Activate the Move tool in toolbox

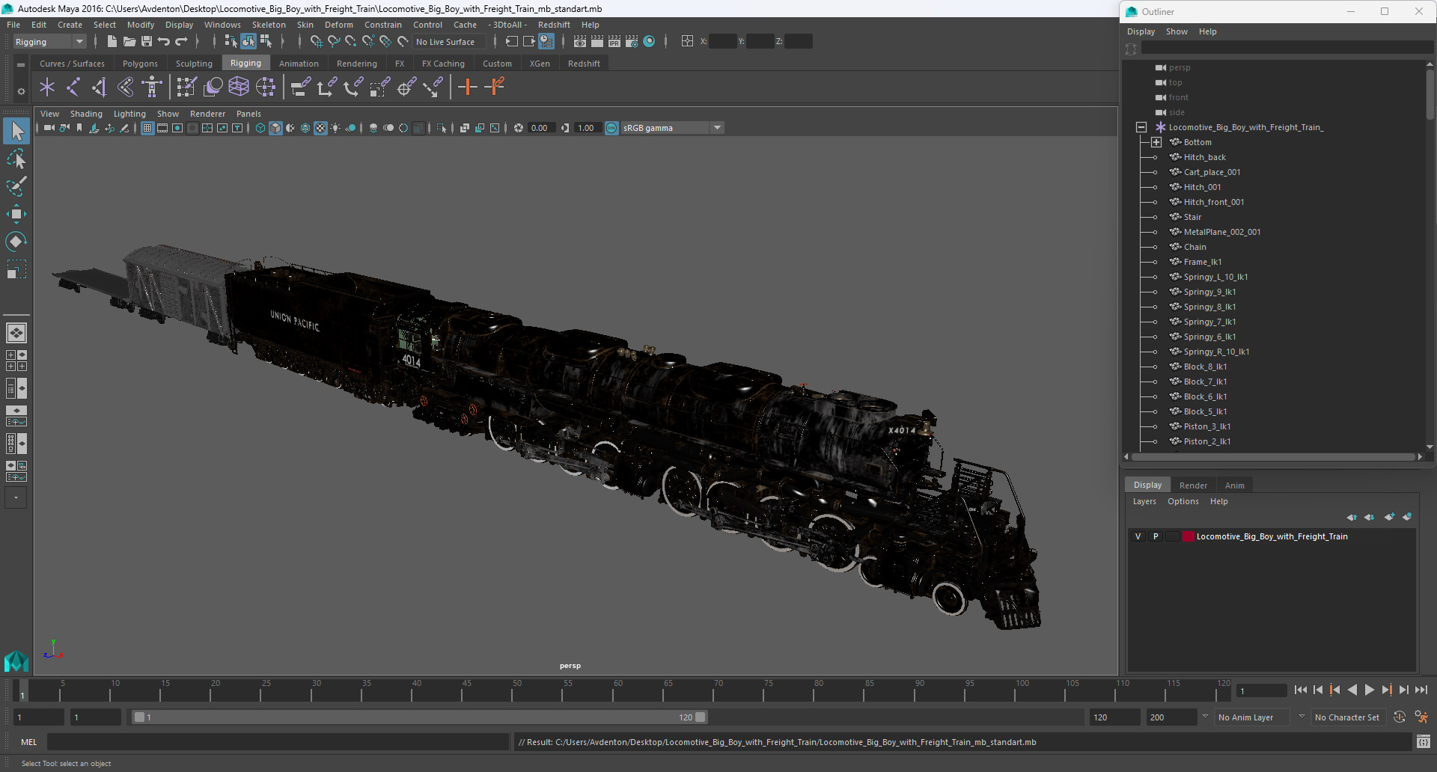(16, 214)
